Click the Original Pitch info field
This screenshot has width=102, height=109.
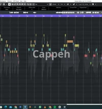[x=83, y=8]
